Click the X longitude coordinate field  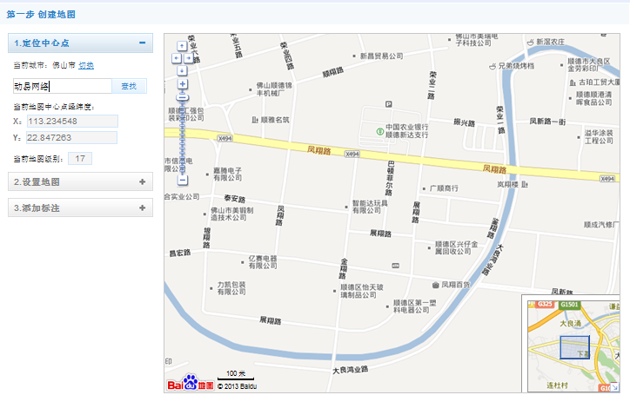pyautogui.click(x=71, y=122)
